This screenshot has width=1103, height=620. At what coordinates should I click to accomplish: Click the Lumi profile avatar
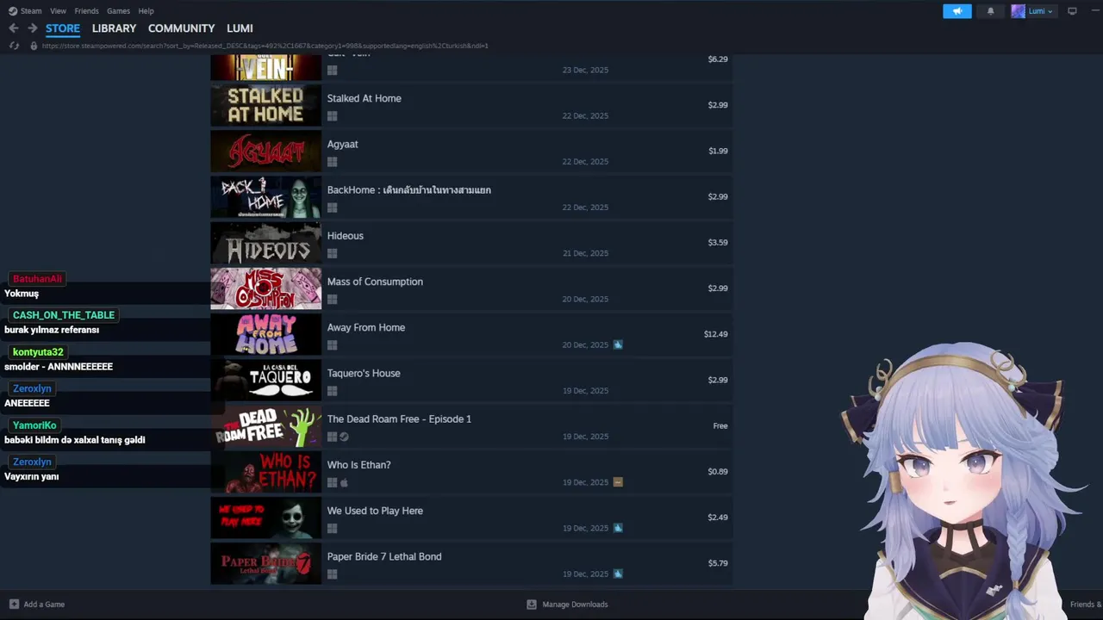1018,11
